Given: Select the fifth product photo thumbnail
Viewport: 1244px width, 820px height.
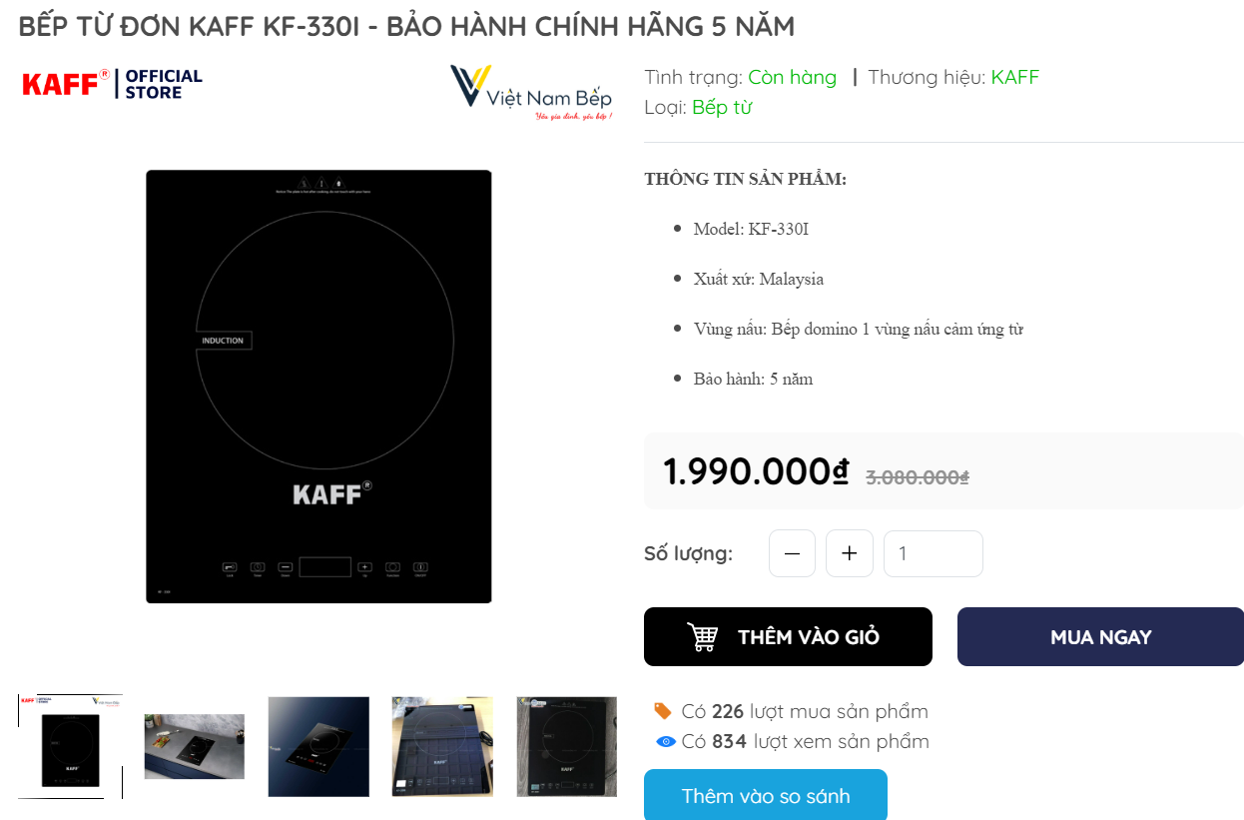Looking at the screenshot, I should (566, 746).
